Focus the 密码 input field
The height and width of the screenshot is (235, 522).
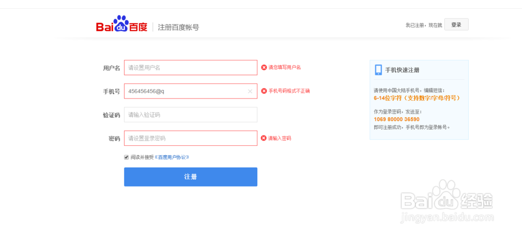coord(191,138)
